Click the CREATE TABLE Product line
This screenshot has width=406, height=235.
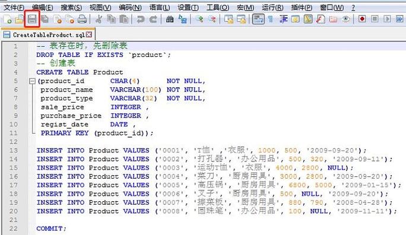click(80, 72)
